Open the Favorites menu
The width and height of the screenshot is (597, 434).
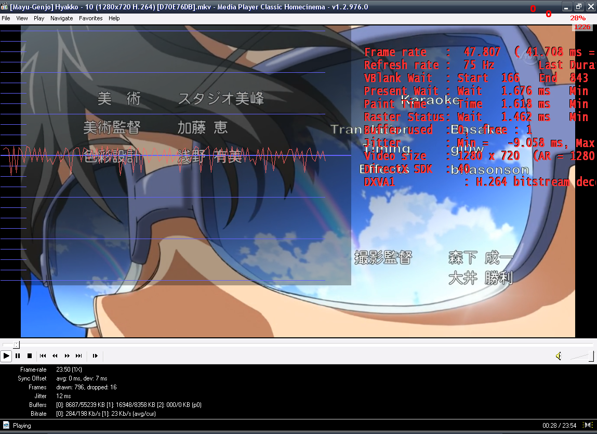pyautogui.click(x=91, y=18)
